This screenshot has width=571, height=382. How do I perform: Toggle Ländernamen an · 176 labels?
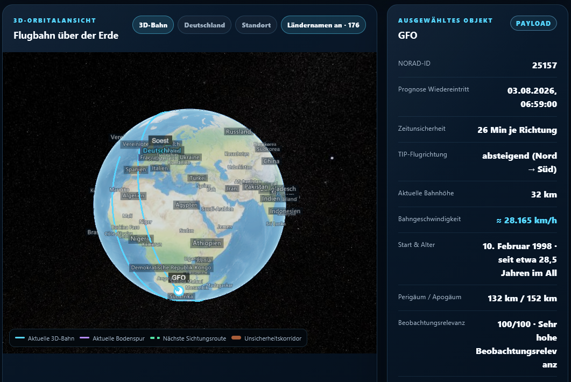323,25
